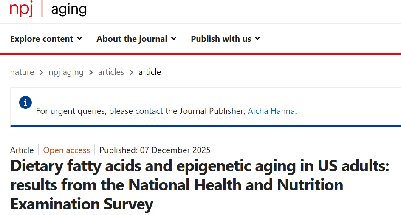Click the Published 07 December 2025 date
This screenshot has height=215, width=401.
coord(155,150)
